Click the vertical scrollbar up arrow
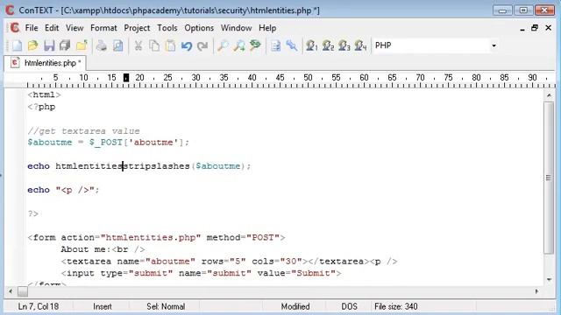This screenshot has height=315, width=561. coord(549,95)
